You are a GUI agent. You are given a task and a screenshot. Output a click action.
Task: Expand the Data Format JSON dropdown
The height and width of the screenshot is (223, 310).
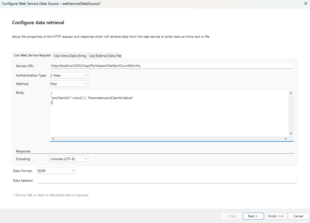click(56, 171)
